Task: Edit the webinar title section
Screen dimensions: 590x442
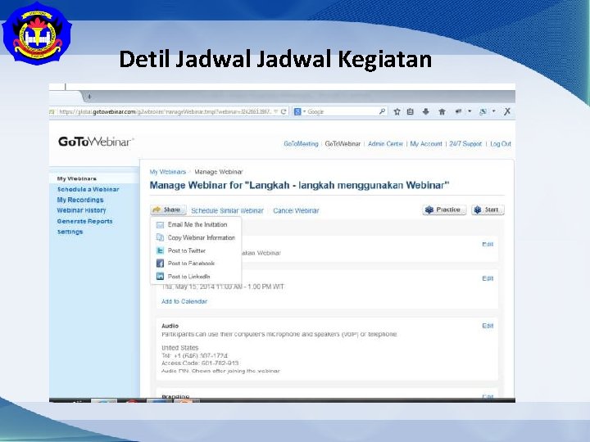Action: [x=488, y=244]
